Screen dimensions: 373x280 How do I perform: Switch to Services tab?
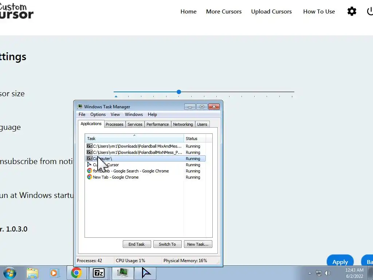[135, 124]
